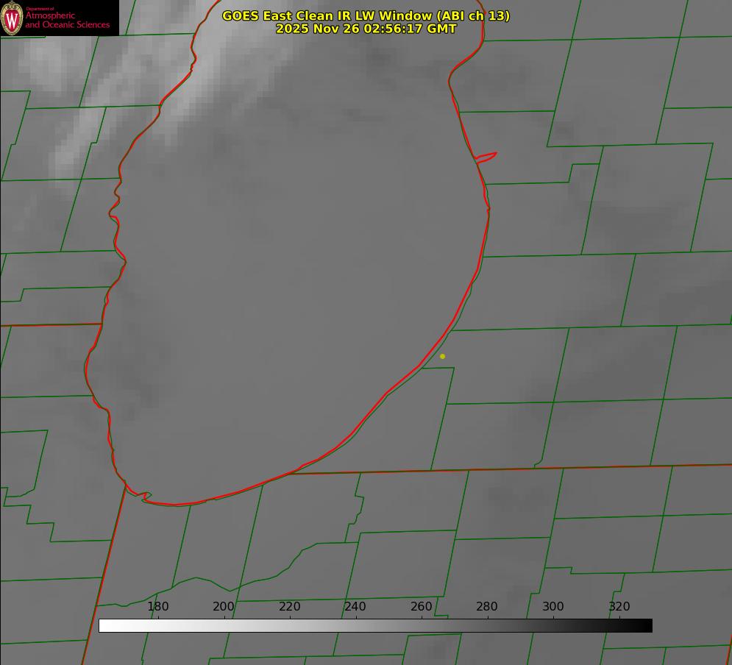The width and height of the screenshot is (732, 665).
Task: Click the 320 colorbar tick label
Action: pos(619,606)
